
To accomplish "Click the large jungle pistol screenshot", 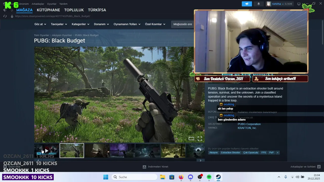I will (x=119, y=95).
